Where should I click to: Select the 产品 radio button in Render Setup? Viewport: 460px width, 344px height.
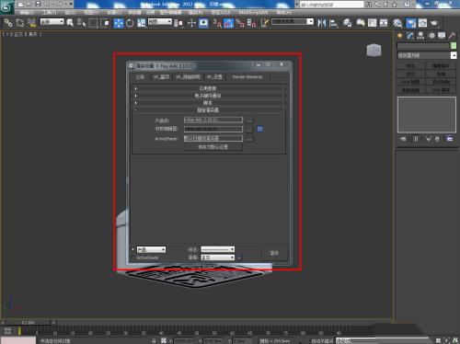[132, 249]
